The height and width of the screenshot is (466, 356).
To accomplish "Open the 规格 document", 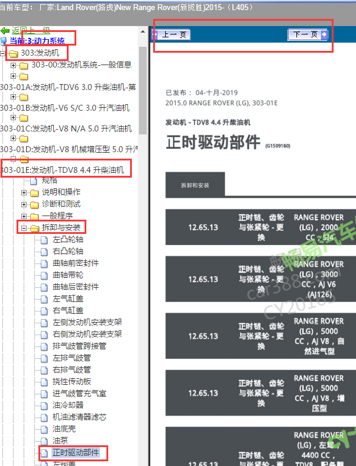I will (50, 180).
